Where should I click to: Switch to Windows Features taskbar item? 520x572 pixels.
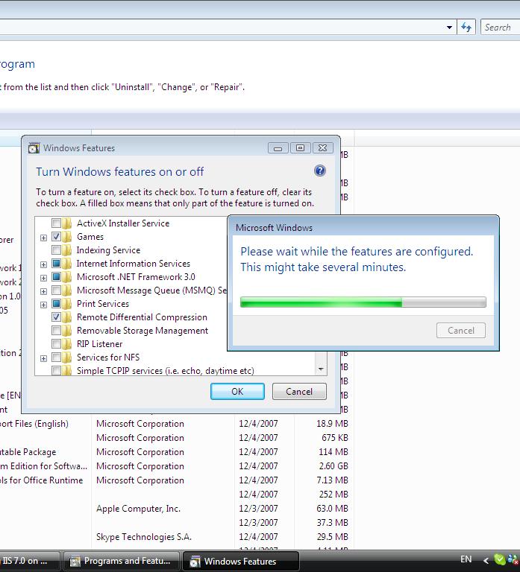[241, 561]
